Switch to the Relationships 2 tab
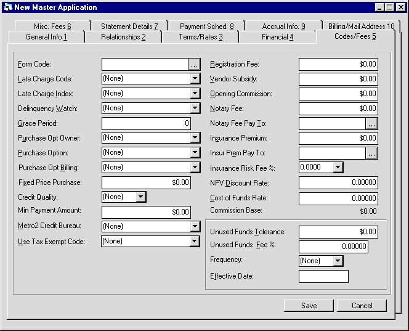 click(x=123, y=37)
